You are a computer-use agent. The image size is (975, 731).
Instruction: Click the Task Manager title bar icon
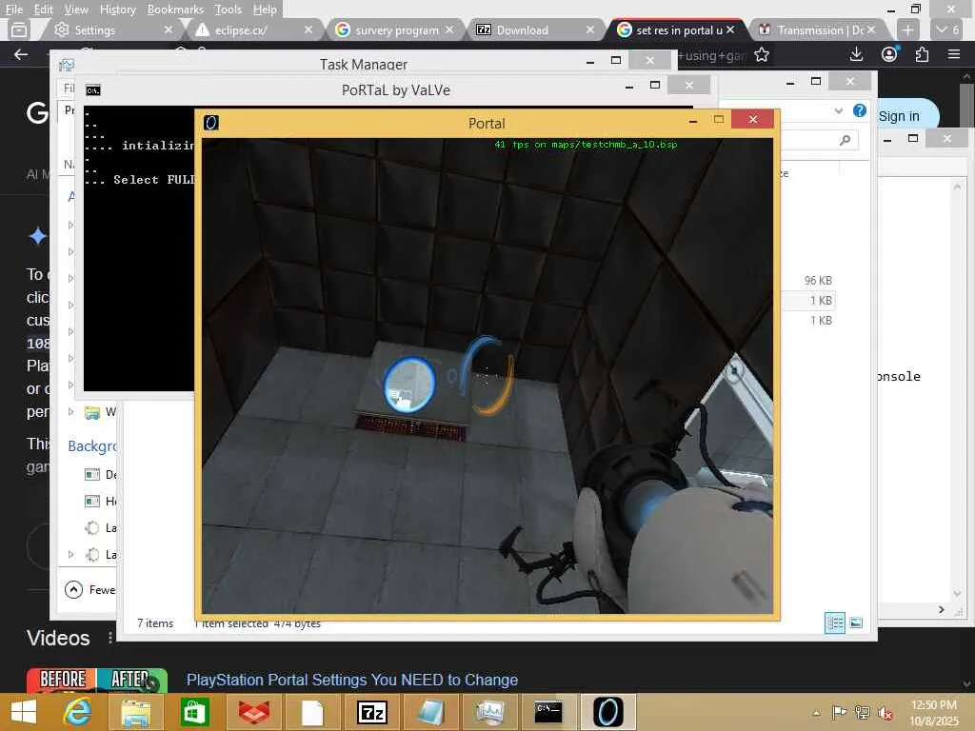tap(66, 65)
